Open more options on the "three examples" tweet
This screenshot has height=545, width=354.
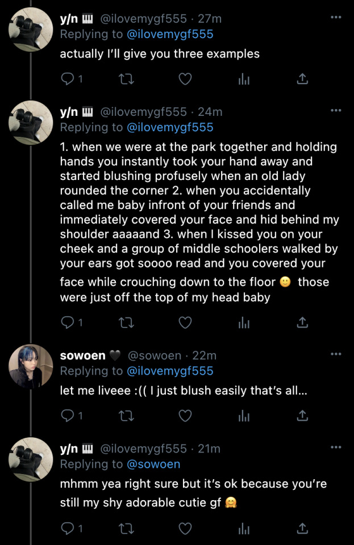(336, 17)
